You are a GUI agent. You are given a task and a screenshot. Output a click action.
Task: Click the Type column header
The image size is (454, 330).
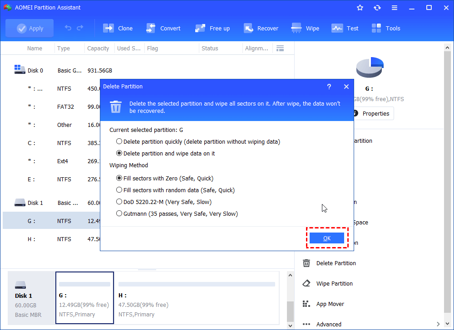click(64, 48)
